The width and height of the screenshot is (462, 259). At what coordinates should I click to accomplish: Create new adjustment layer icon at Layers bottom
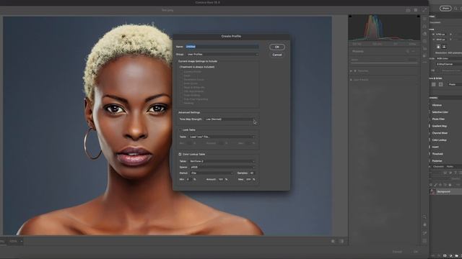[x=450, y=255]
